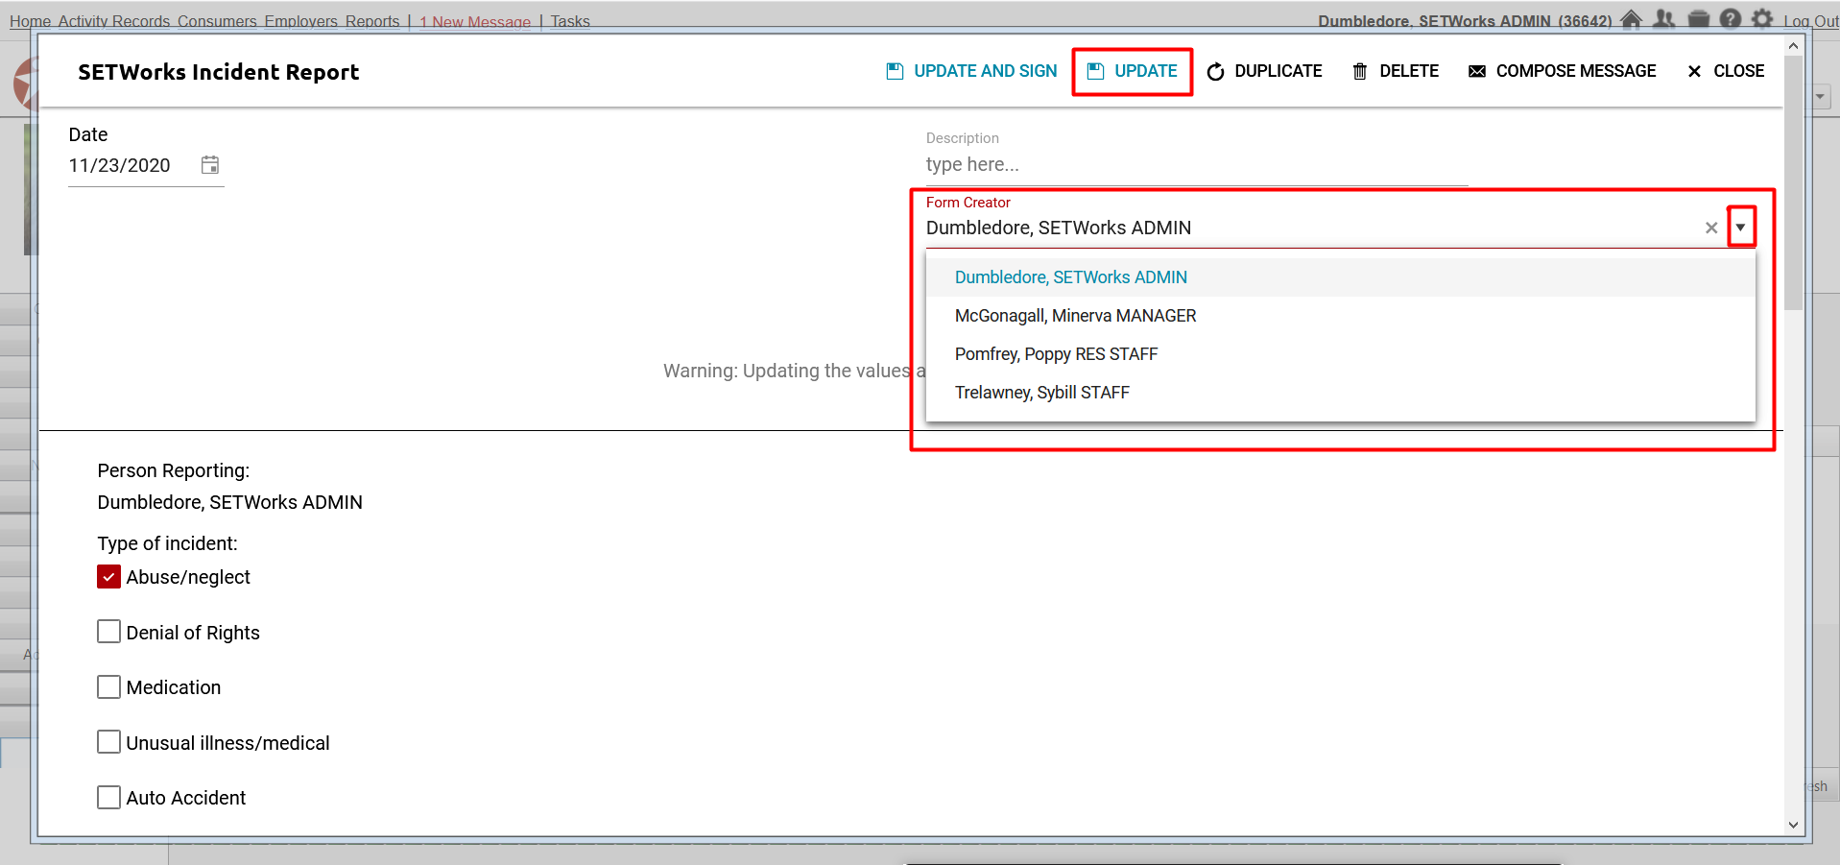Click the 'Warning: Updating the values' text

(787, 371)
